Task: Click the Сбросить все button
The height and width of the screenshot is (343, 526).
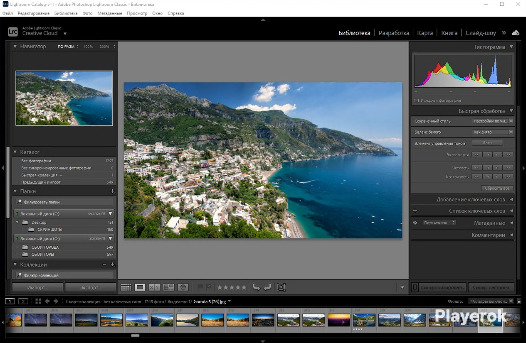Action: [497, 188]
